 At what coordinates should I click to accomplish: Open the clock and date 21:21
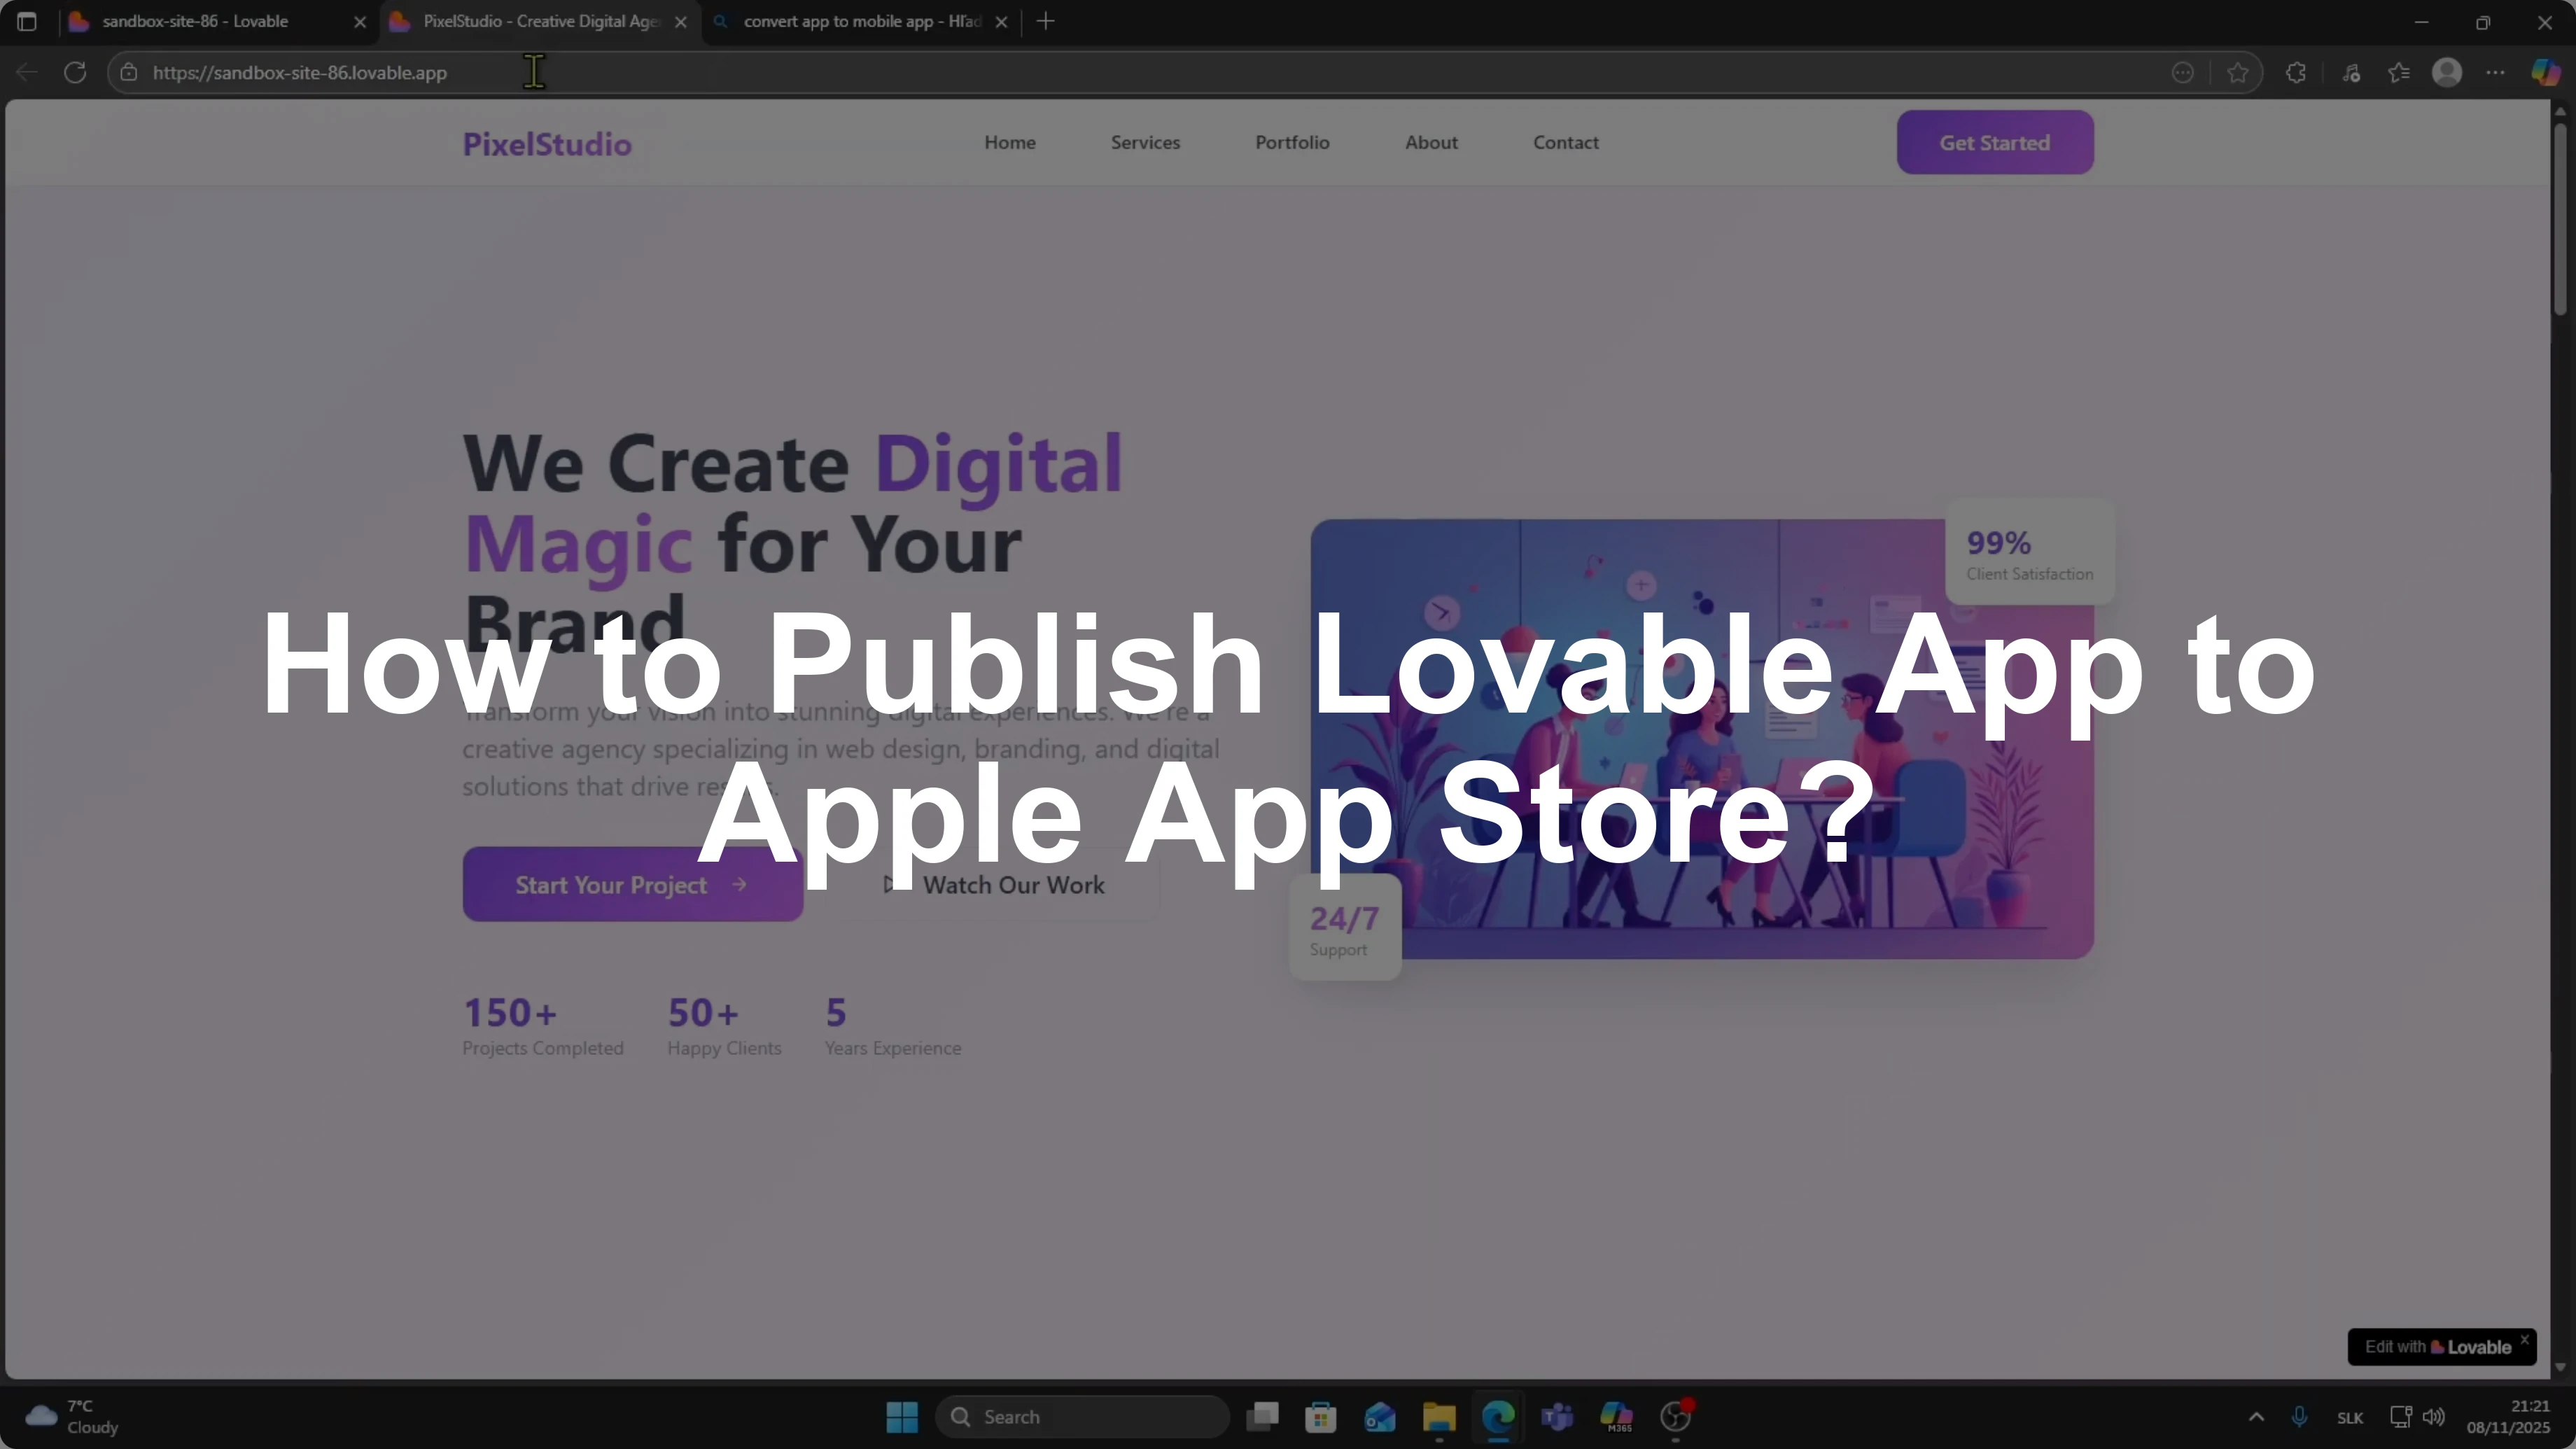pyautogui.click(x=2508, y=1416)
